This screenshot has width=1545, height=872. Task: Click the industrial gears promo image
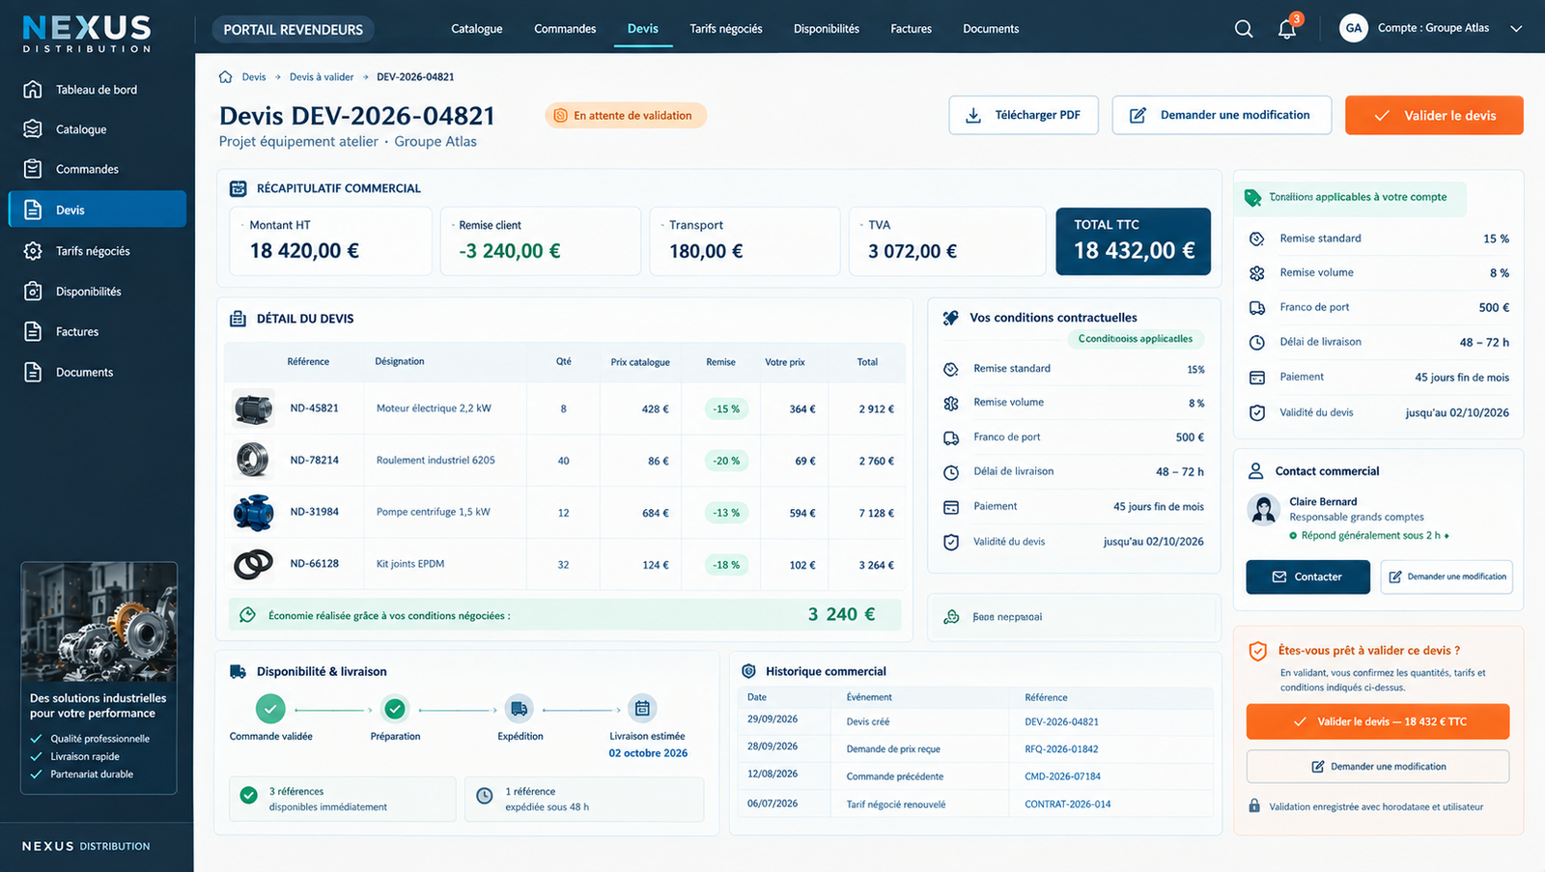pos(99,622)
